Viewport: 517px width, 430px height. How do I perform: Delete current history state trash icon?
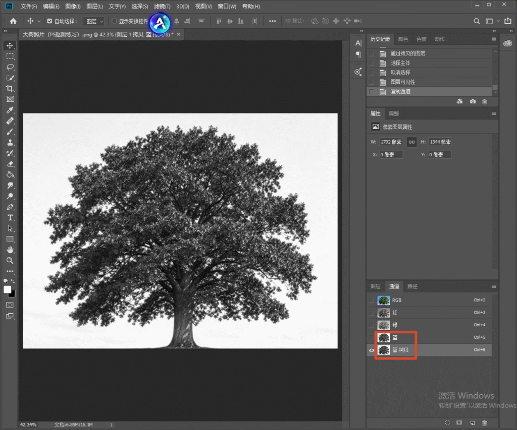[484, 102]
